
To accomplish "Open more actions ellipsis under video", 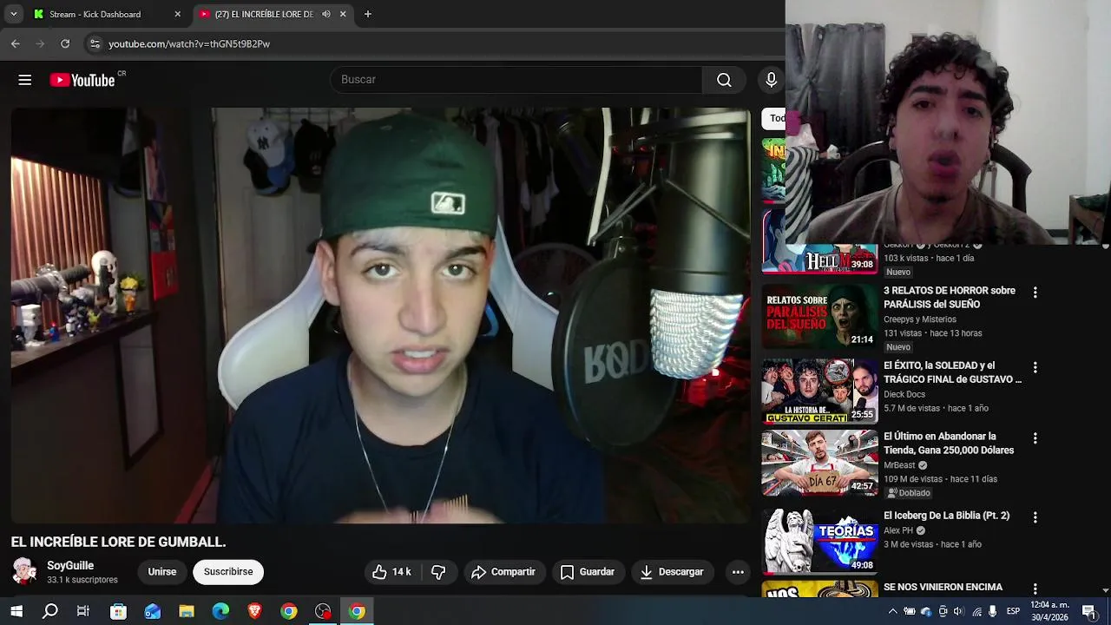I will 738,572.
